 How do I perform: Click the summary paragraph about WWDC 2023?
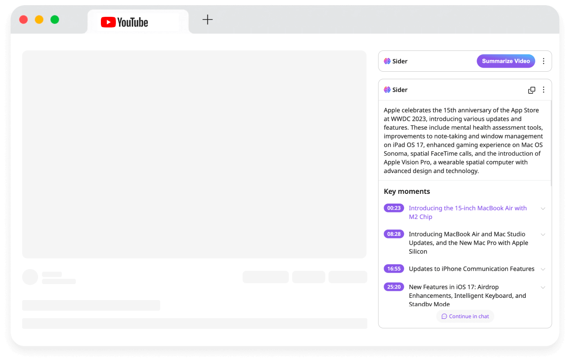click(463, 140)
